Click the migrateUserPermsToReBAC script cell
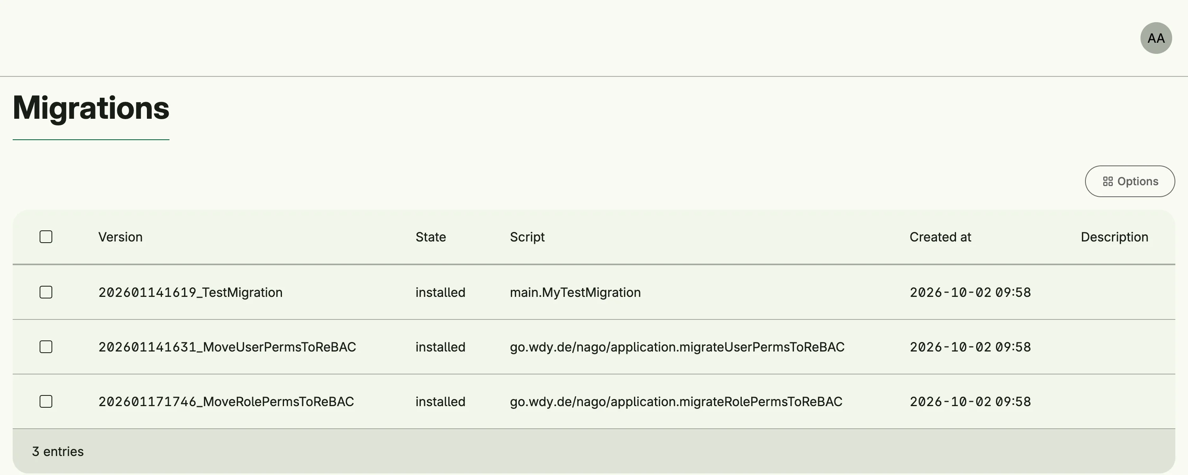This screenshot has height=475, width=1188. (677, 347)
